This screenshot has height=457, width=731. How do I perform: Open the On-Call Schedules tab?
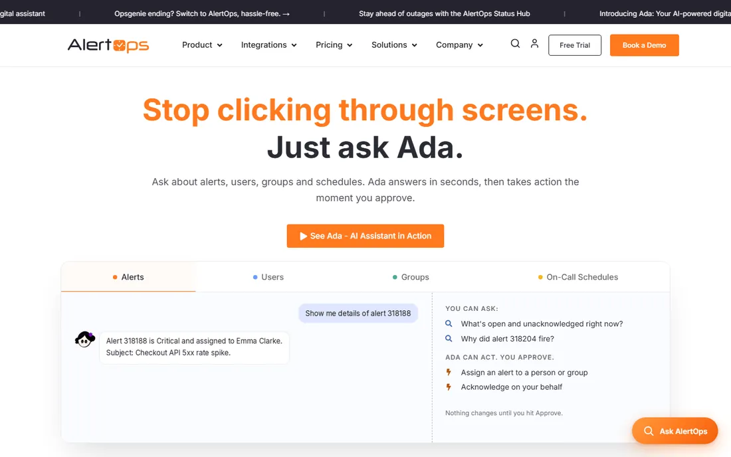pos(578,277)
